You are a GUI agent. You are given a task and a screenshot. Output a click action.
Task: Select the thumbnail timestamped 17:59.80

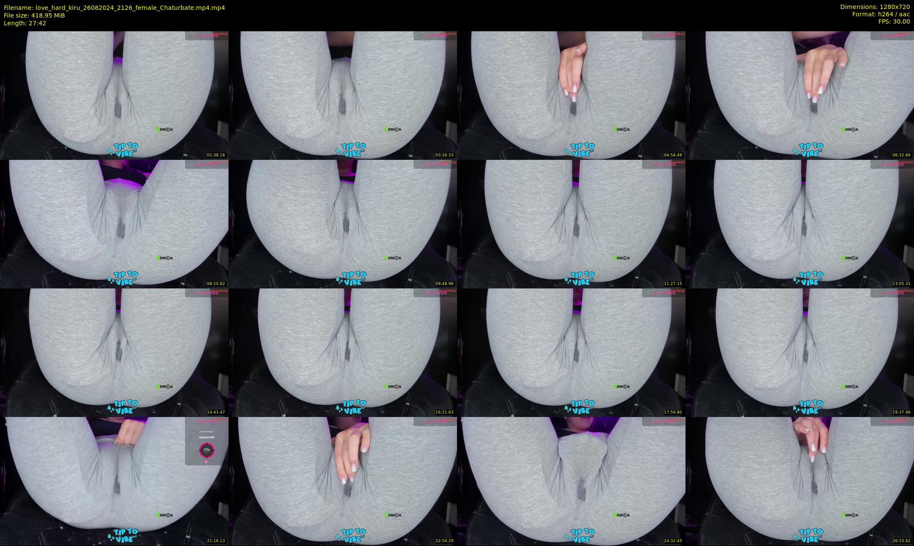pos(571,352)
